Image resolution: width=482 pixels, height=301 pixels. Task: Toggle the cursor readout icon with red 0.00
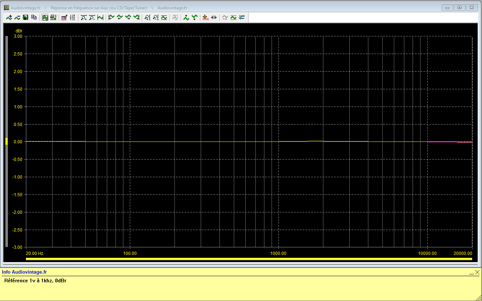pyautogui.click(x=206, y=17)
